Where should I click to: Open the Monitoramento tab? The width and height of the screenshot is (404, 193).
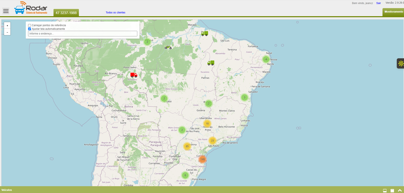coord(394,12)
